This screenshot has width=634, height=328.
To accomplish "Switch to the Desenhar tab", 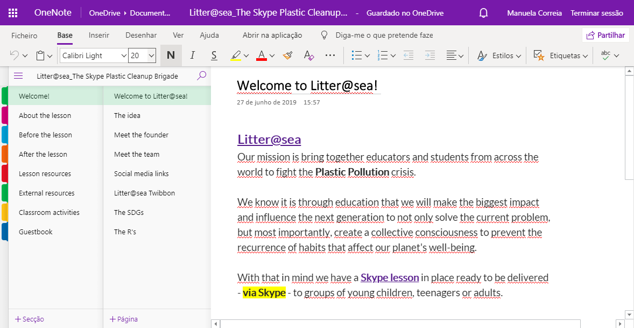I will coord(141,35).
